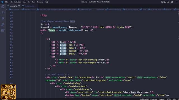Change file encoding via UTF-8
This screenshot has width=179, height=100.
coord(169,99)
